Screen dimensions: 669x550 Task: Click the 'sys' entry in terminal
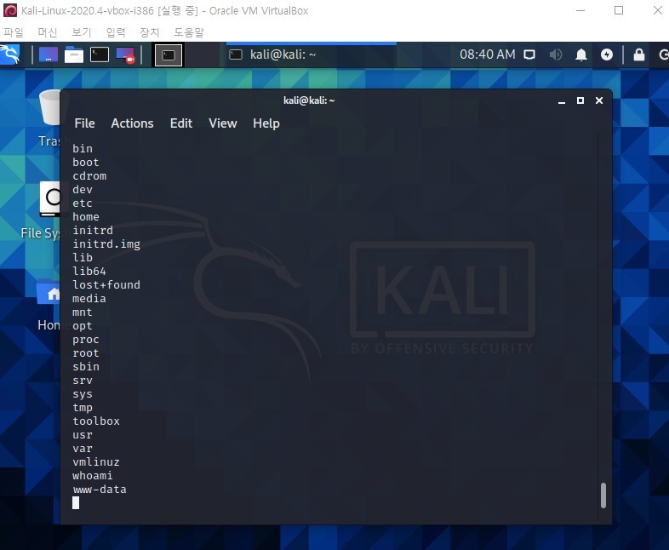tap(83, 394)
